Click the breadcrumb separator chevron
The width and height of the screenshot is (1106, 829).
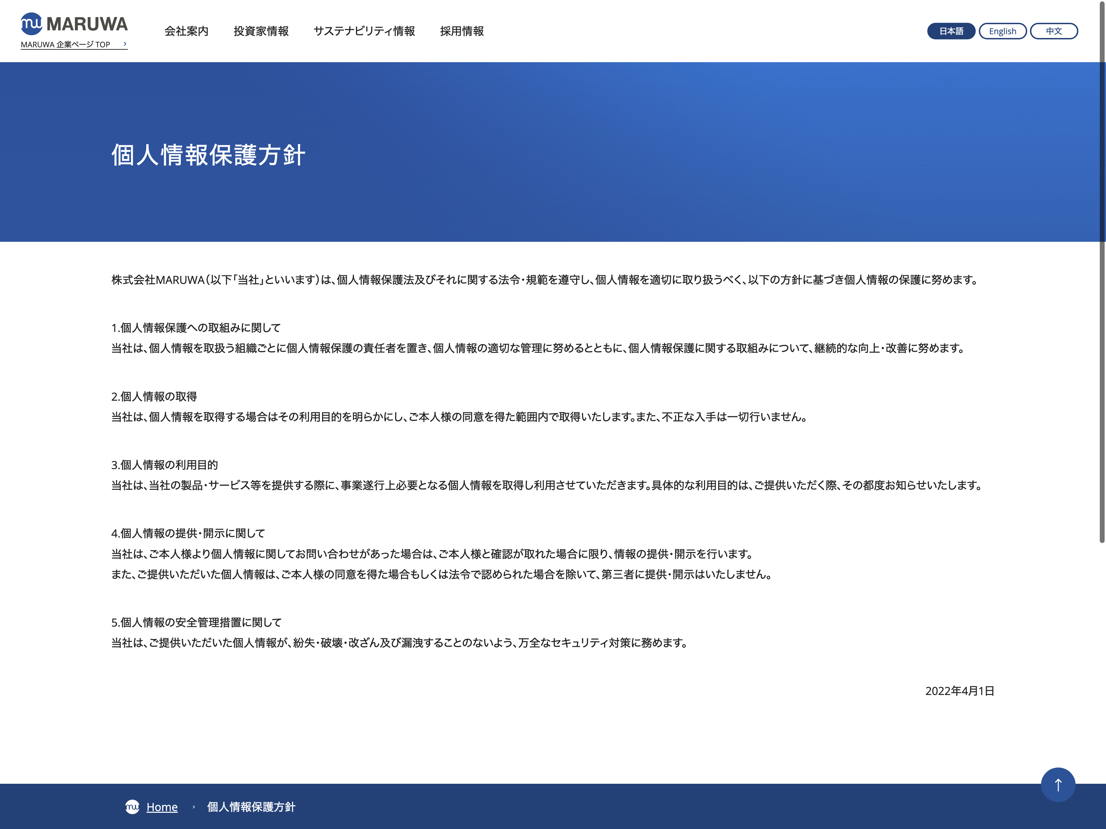click(x=194, y=807)
